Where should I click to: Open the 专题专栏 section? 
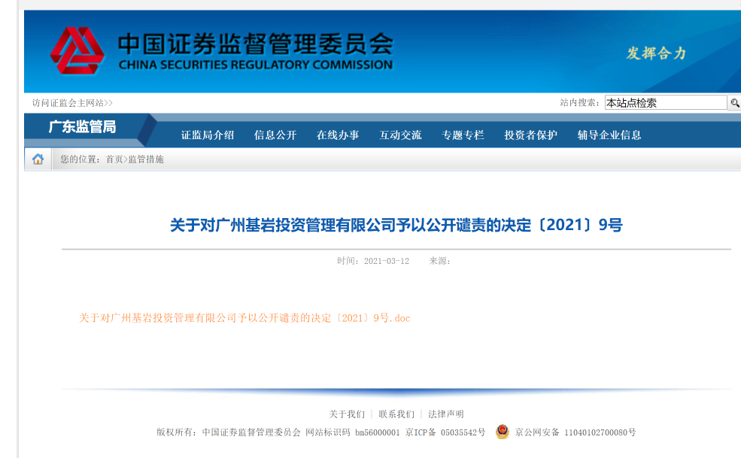click(463, 133)
